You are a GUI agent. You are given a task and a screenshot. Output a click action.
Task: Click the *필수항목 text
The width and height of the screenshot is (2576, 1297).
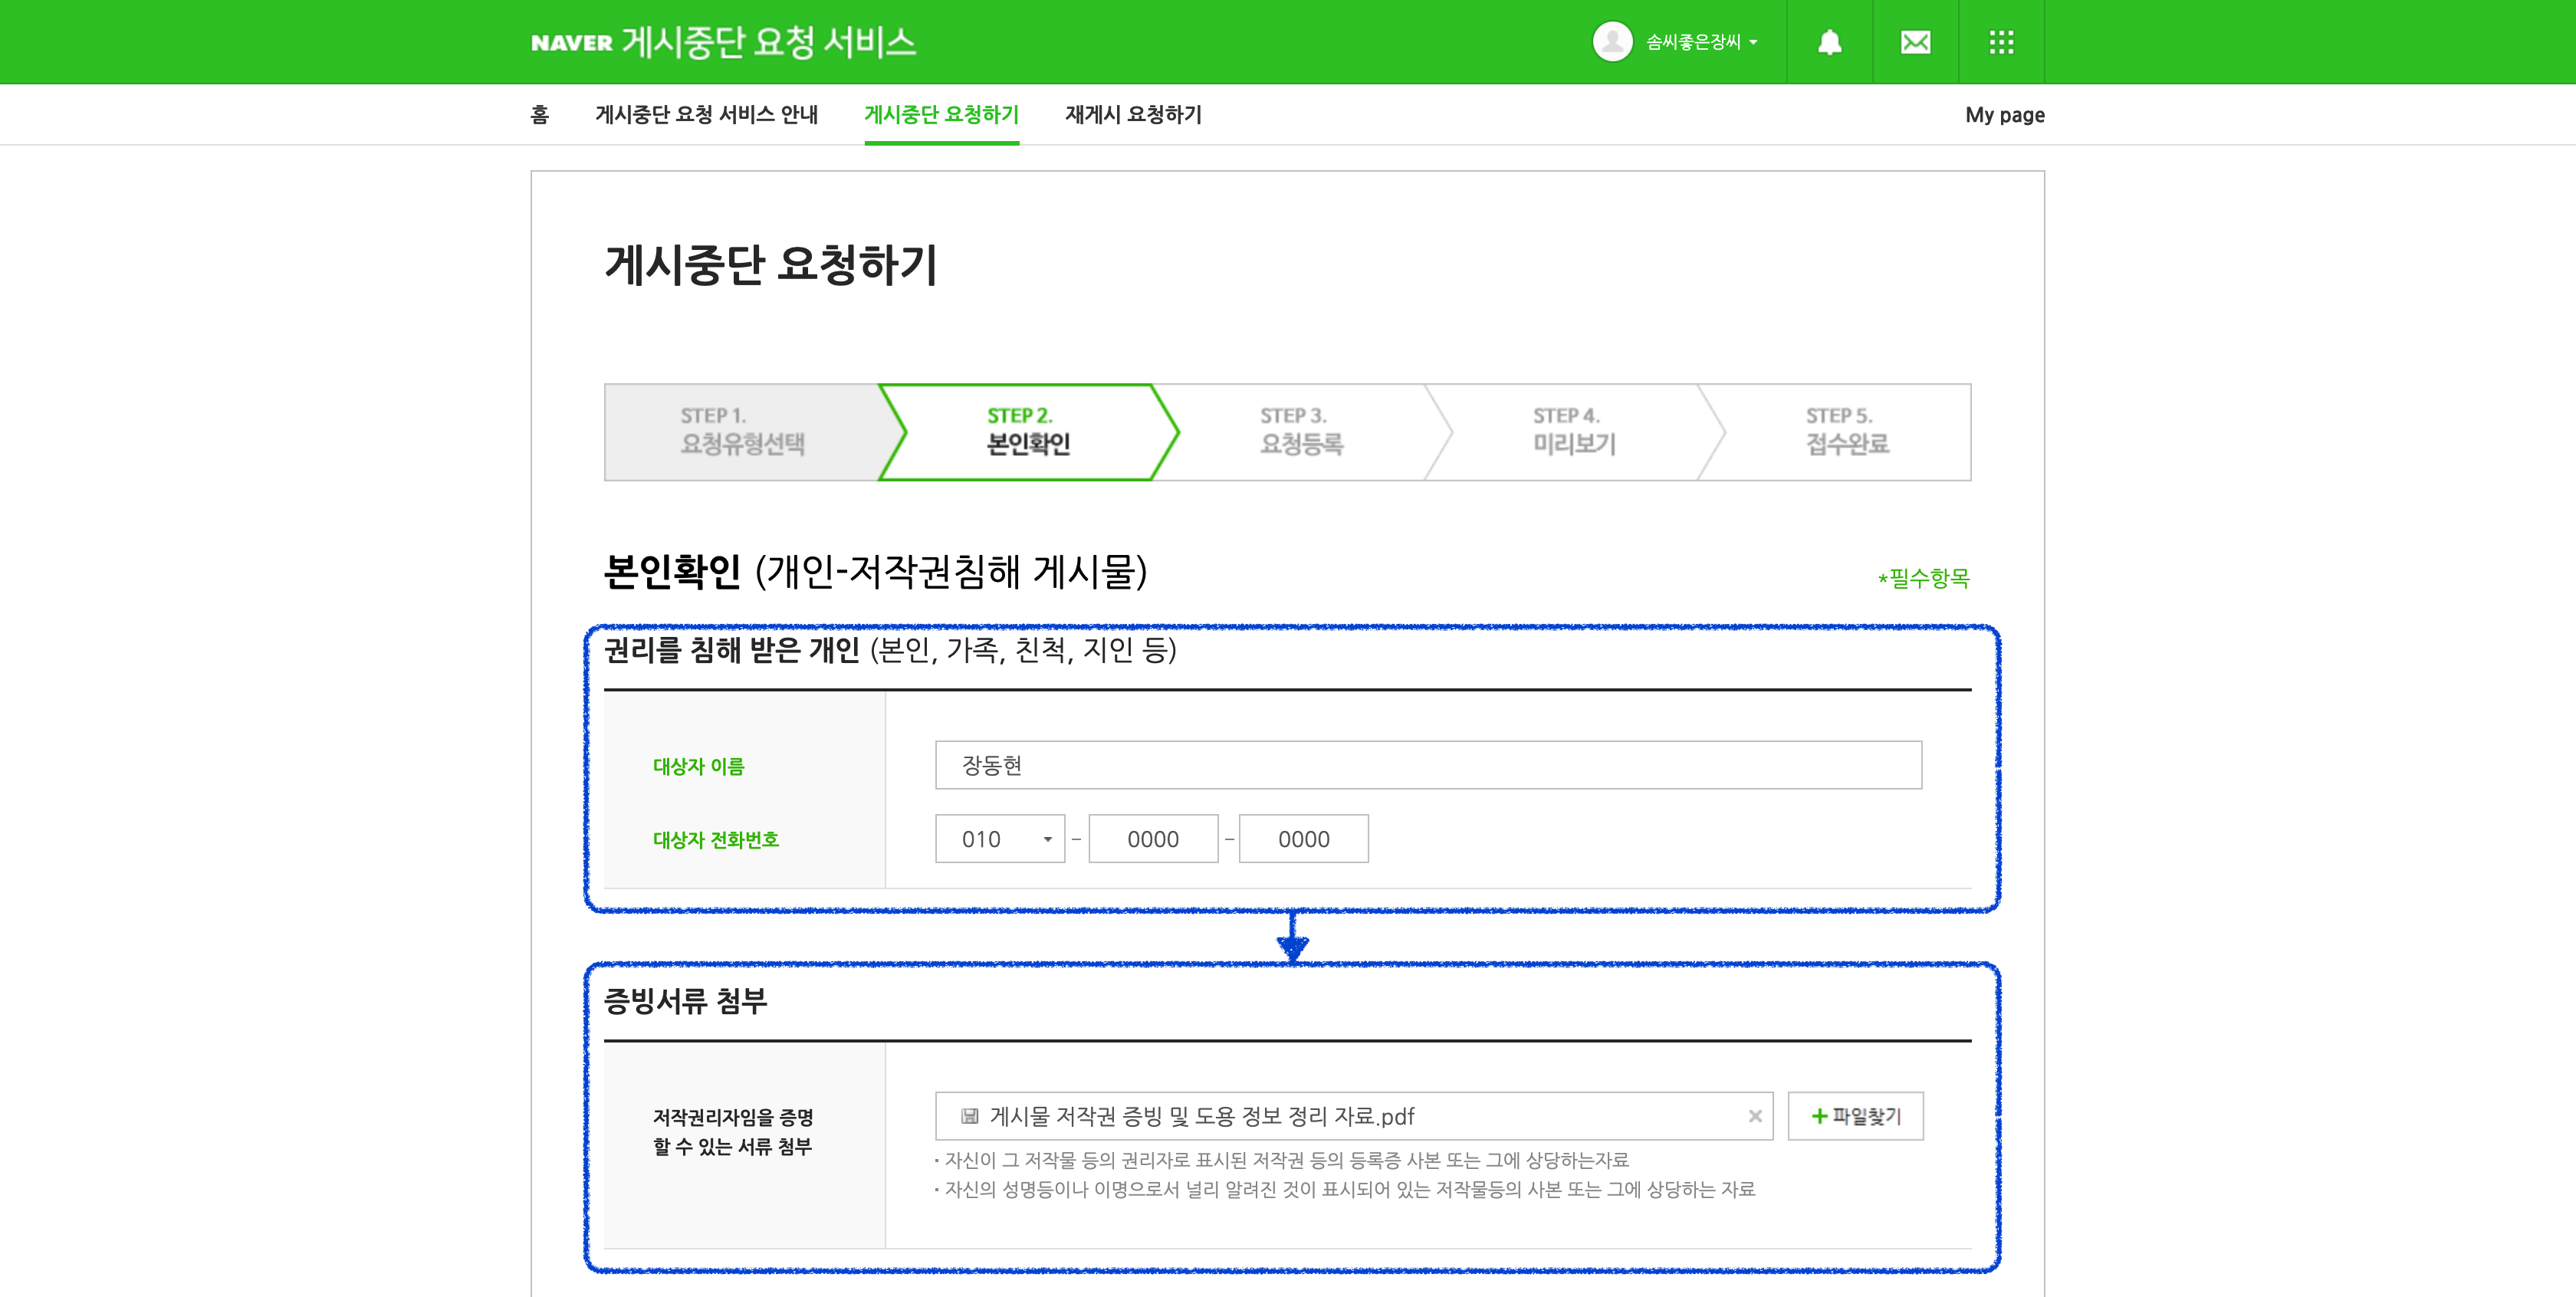click(x=1923, y=578)
